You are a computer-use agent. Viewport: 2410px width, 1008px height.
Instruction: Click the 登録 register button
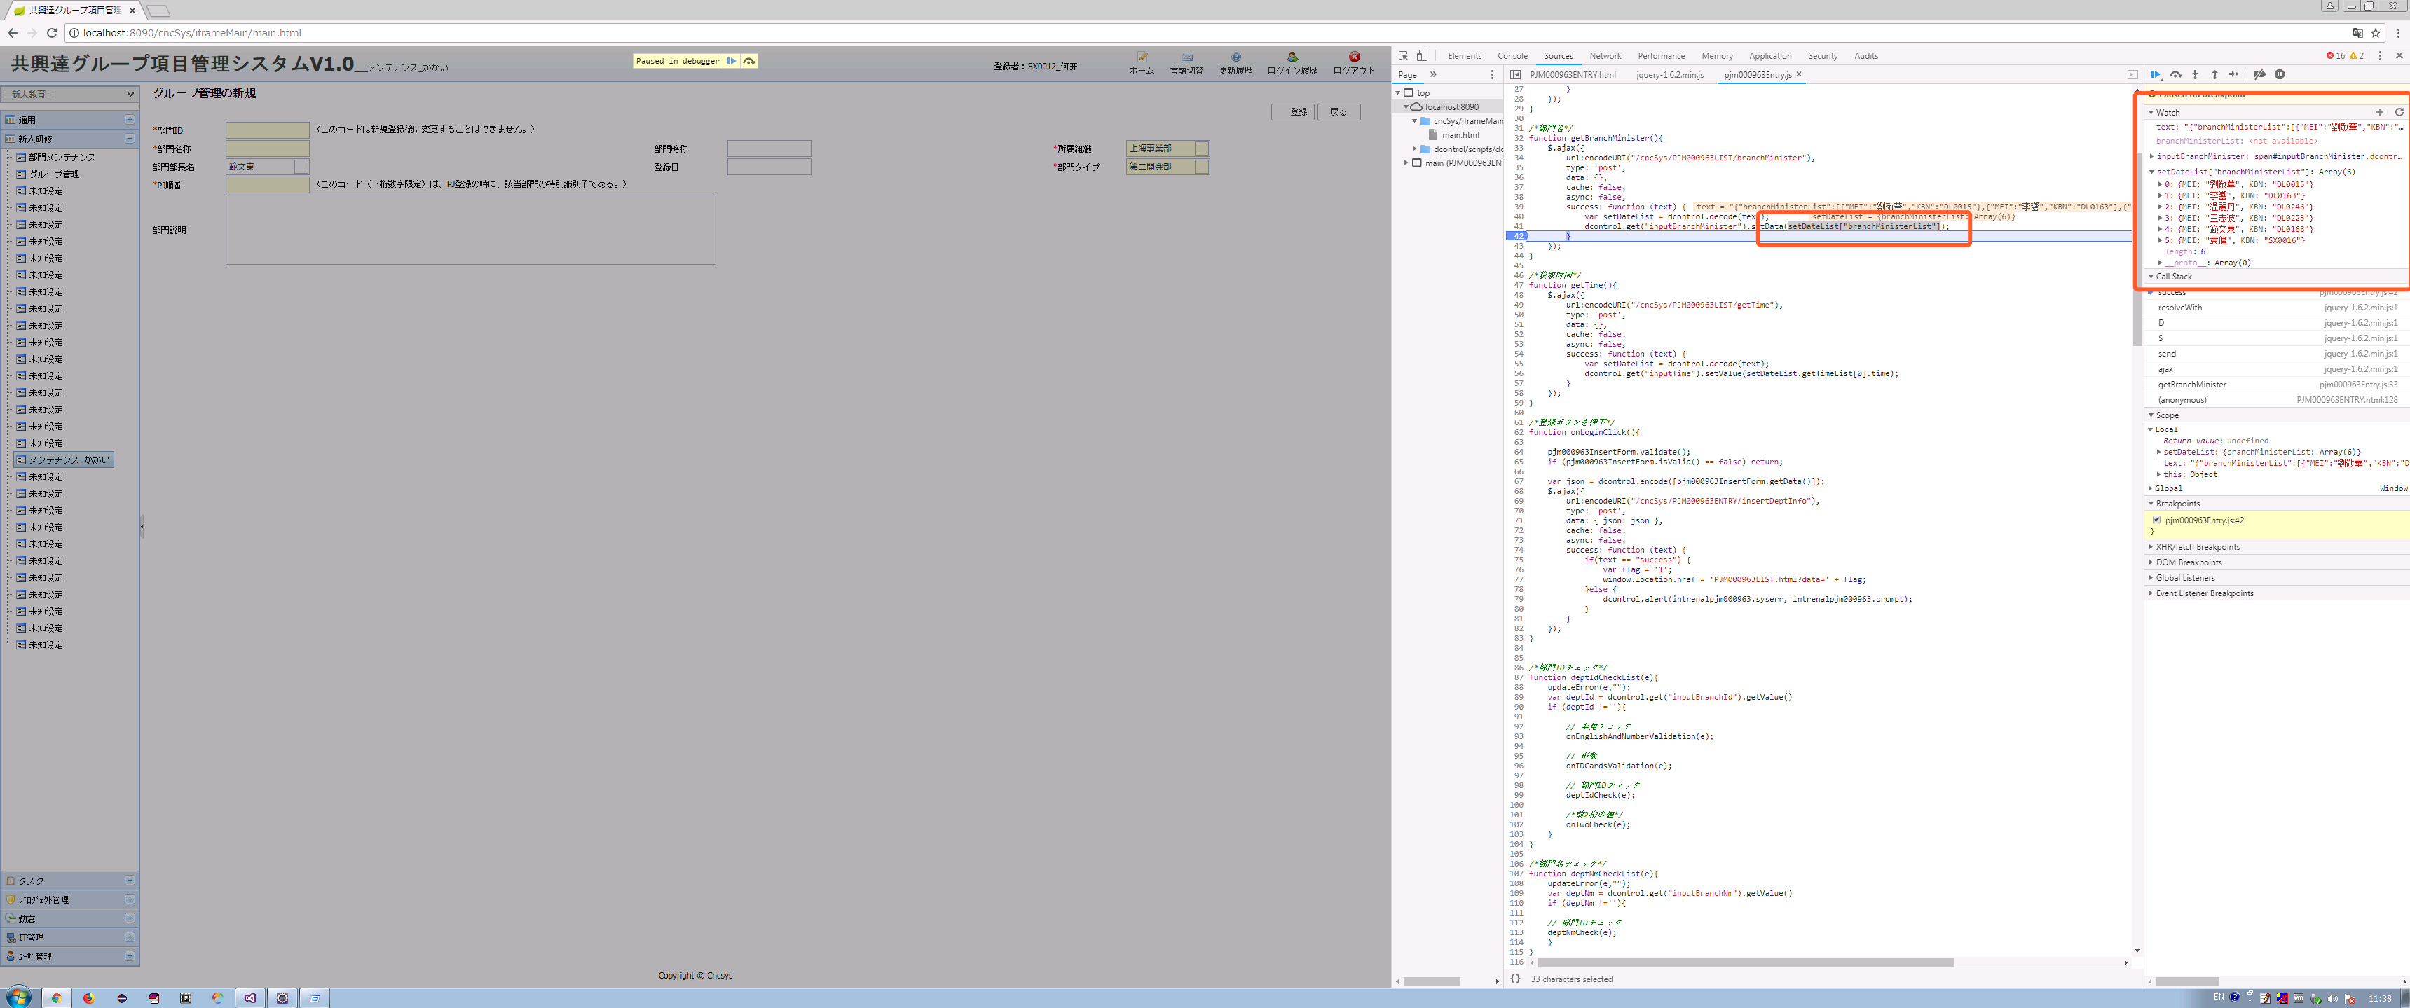tap(1292, 112)
